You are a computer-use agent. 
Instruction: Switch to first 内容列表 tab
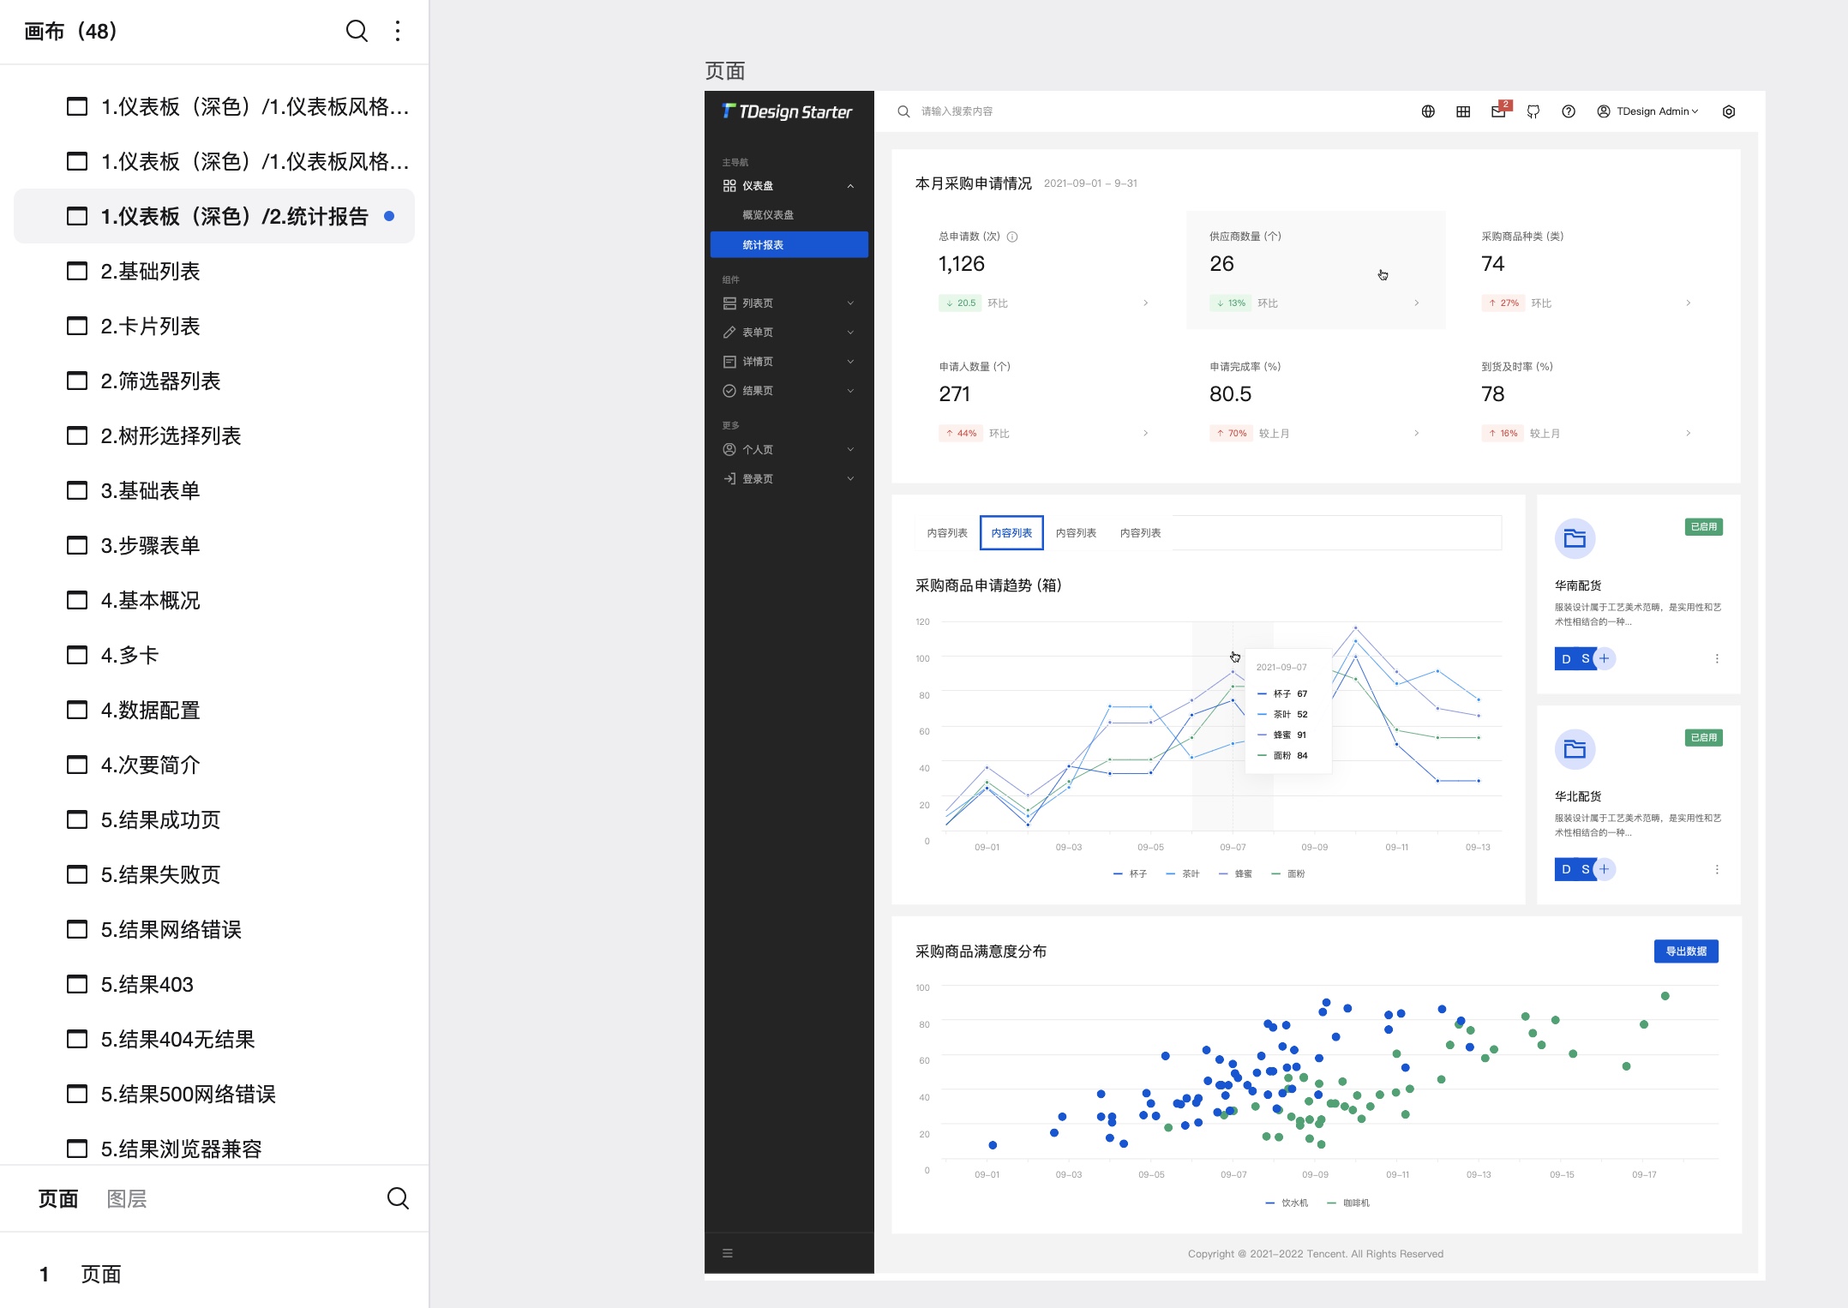tap(947, 532)
